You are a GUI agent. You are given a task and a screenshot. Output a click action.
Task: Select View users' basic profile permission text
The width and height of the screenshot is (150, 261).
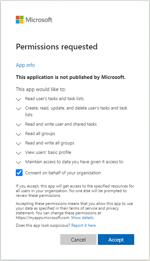point(48,152)
